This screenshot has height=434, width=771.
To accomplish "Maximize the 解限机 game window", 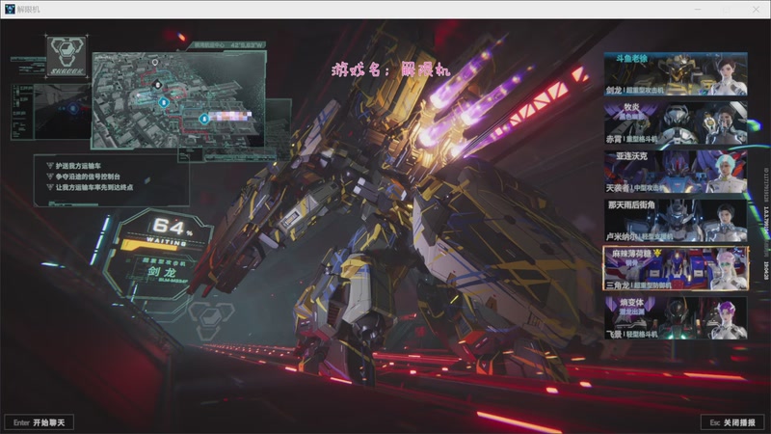I will pos(727,10).
